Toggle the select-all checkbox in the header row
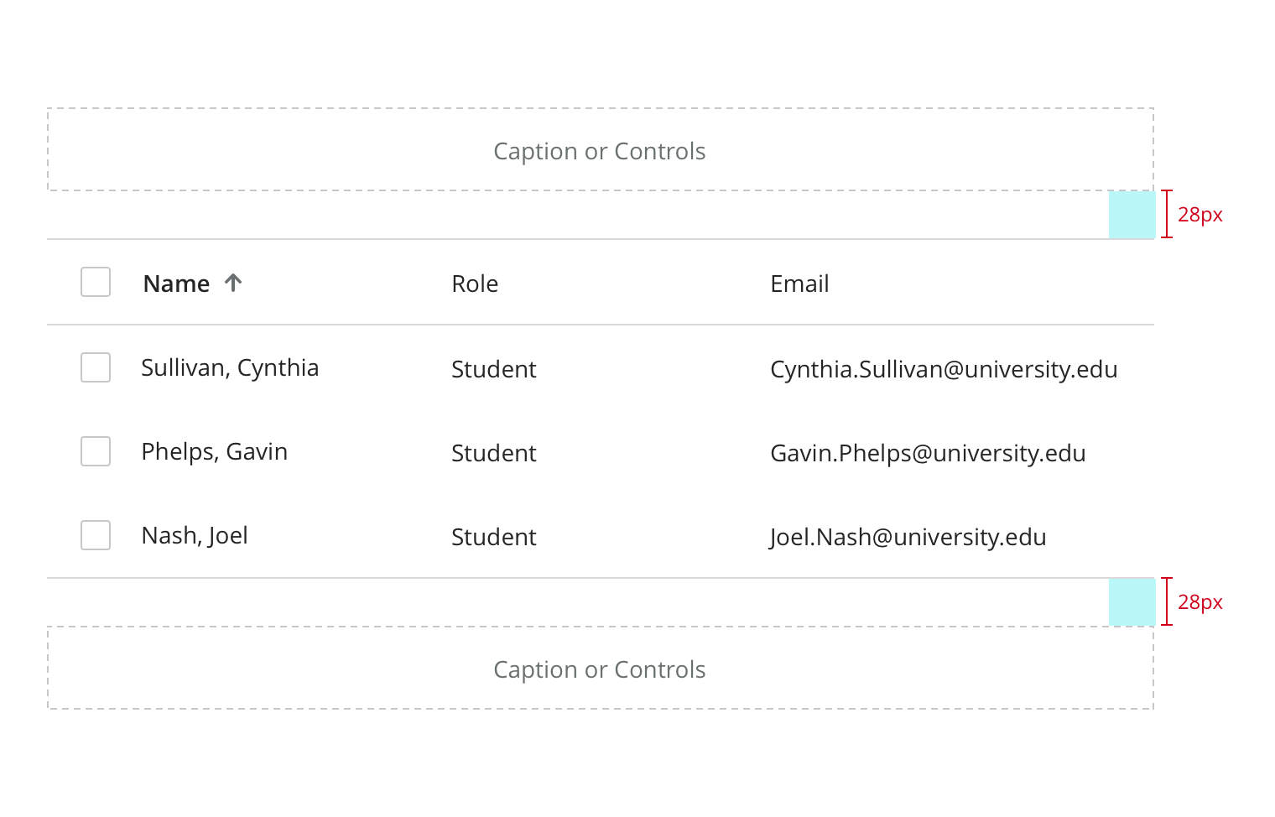 click(96, 282)
